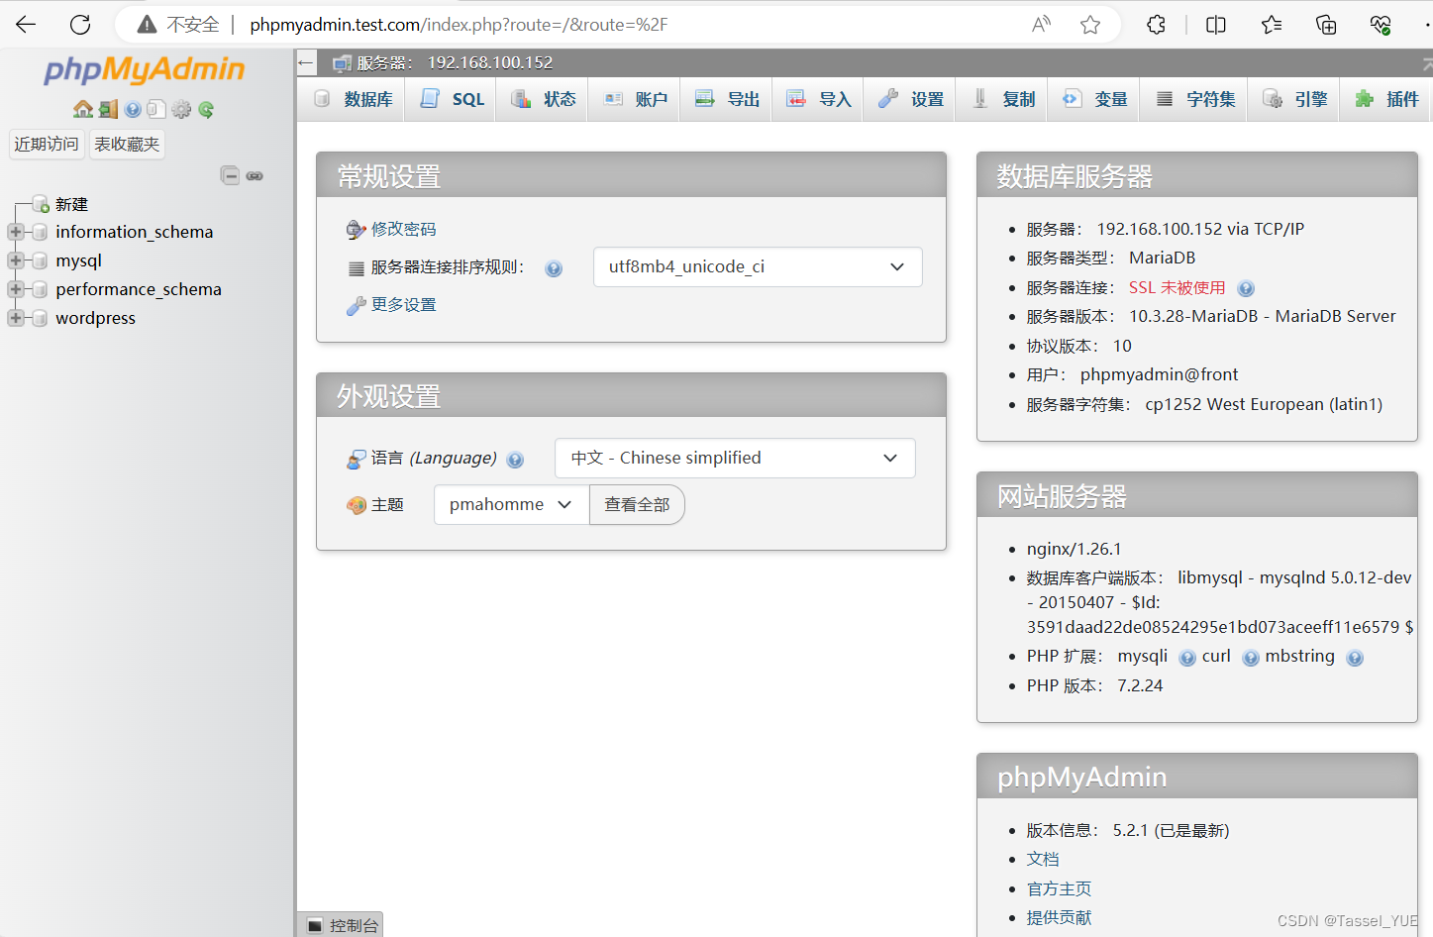Refresh the browser page
This screenshot has height=937, width=1433.
point(80,24)
